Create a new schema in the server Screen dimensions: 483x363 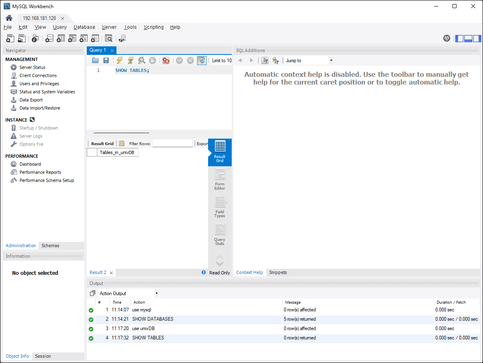tap(49, 38)
